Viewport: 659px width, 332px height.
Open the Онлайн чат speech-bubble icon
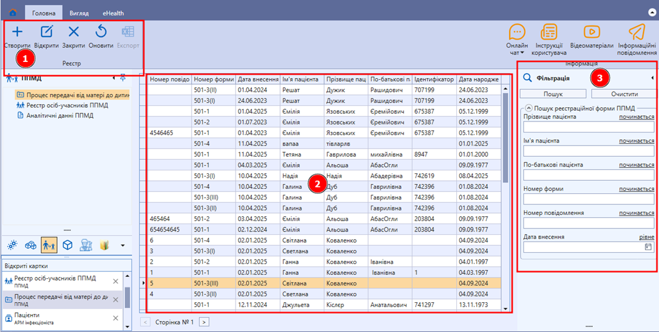point(517,32)
